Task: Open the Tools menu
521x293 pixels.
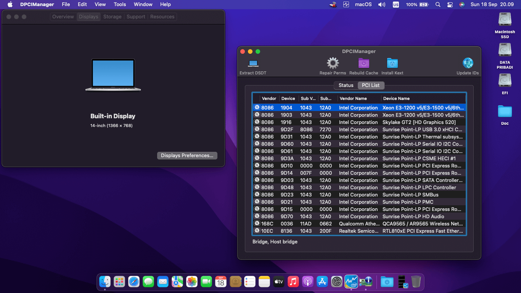Action: coord(120,5)
